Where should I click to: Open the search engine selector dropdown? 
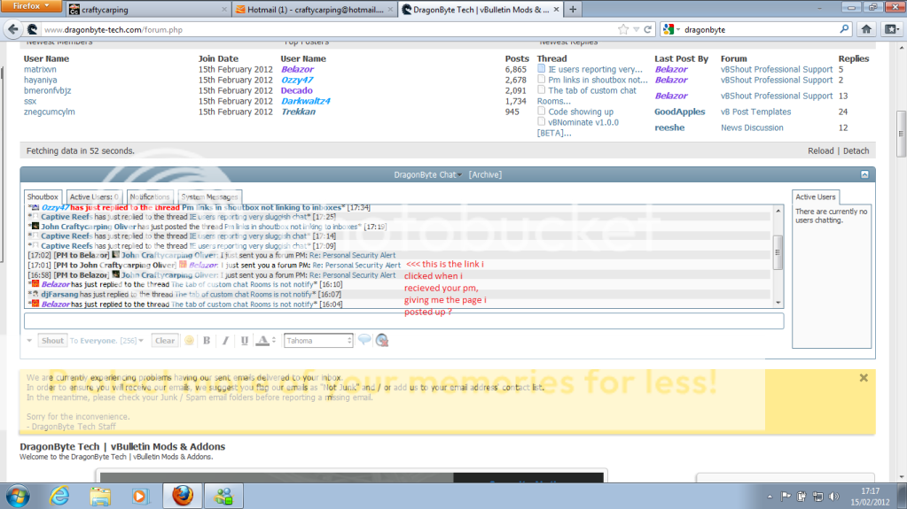(678, 29)
